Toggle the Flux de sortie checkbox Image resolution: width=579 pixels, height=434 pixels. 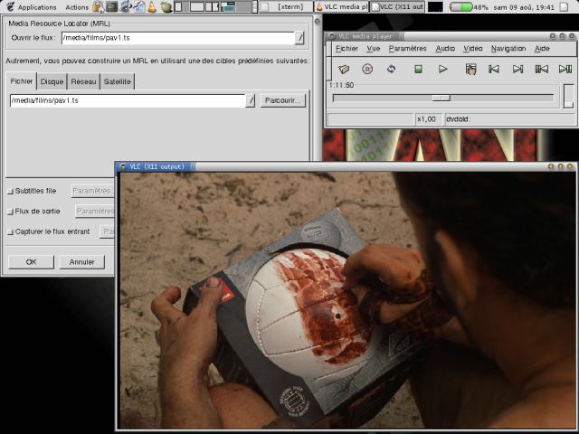click(x=11, y=211)
